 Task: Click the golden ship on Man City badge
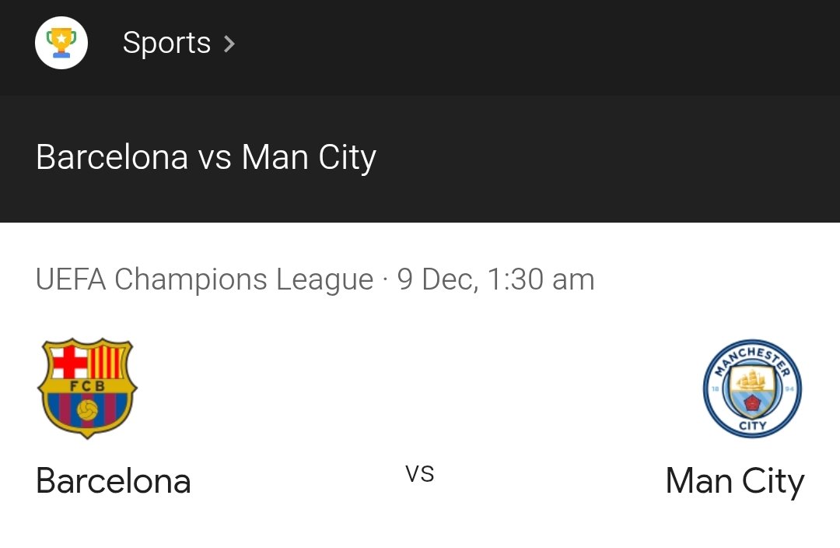[x=752, y=380]
